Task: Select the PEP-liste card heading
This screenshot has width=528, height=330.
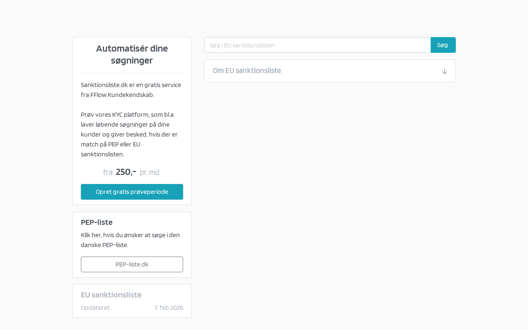Action: click(97, 222)
